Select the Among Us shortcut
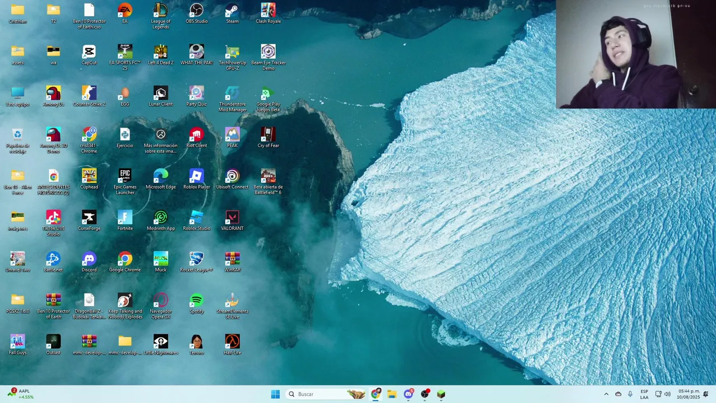This screenshot has width=716, height=403. [x=53, y=96]
